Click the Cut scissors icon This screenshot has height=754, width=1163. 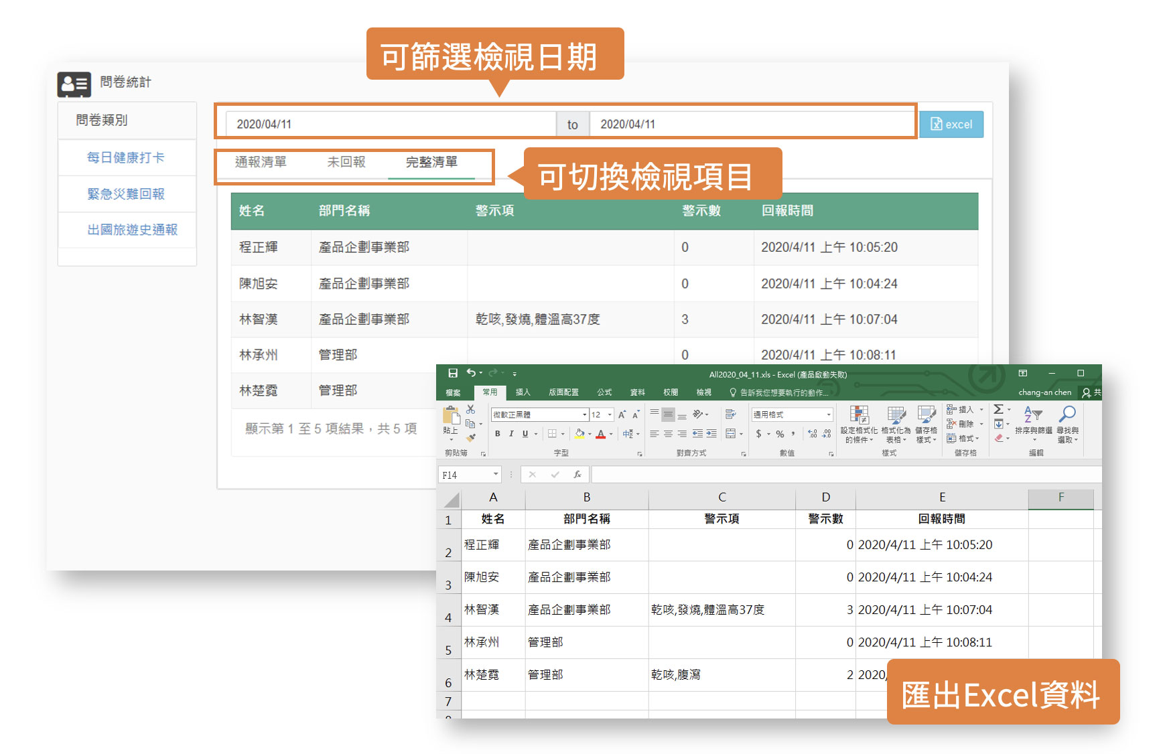click(x=471, y=409)
